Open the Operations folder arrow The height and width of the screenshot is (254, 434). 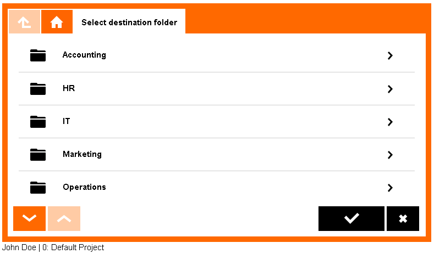point(390,188)
